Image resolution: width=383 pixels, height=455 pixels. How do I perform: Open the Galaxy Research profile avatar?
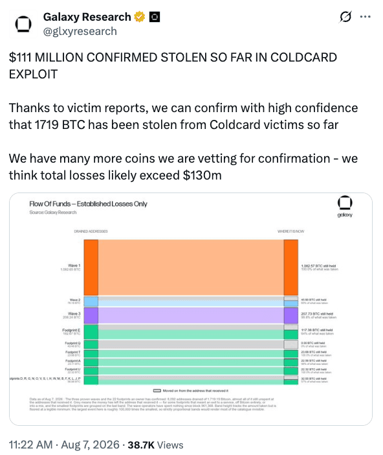23,24
